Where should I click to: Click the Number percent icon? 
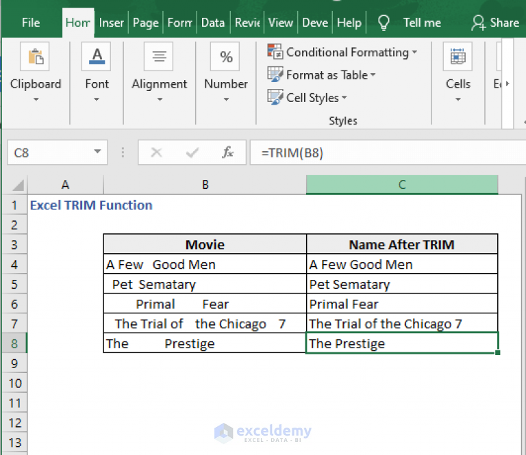[225, 56]
